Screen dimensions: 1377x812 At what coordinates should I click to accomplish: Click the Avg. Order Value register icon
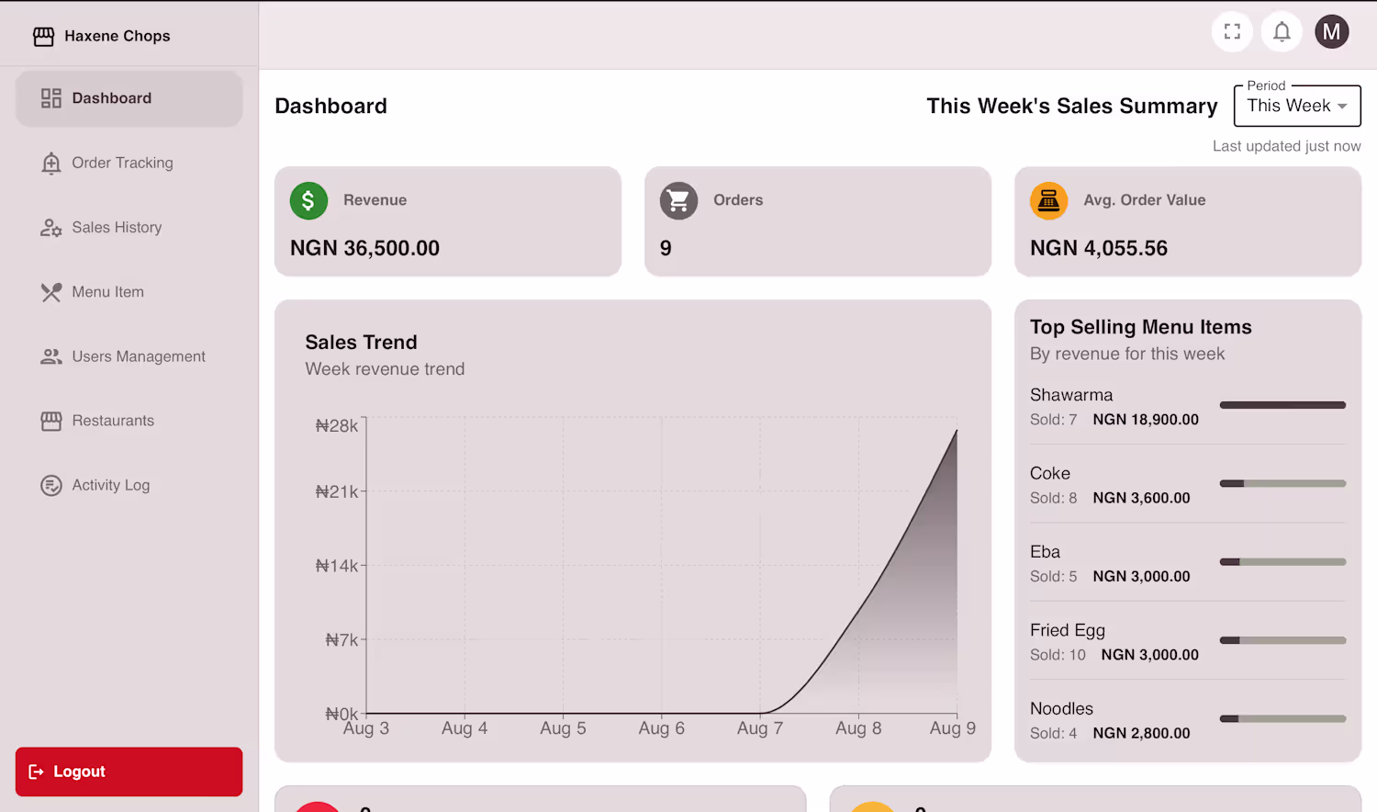tap(1048, 200)
